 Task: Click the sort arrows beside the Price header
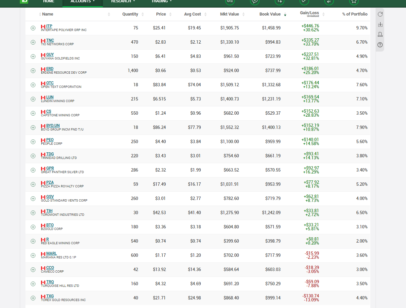(x=170, y=14)
